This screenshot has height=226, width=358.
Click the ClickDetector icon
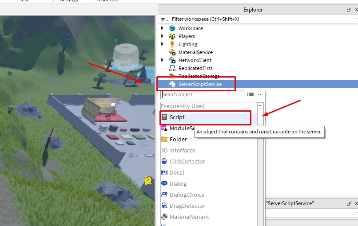(x=164, y=161)
